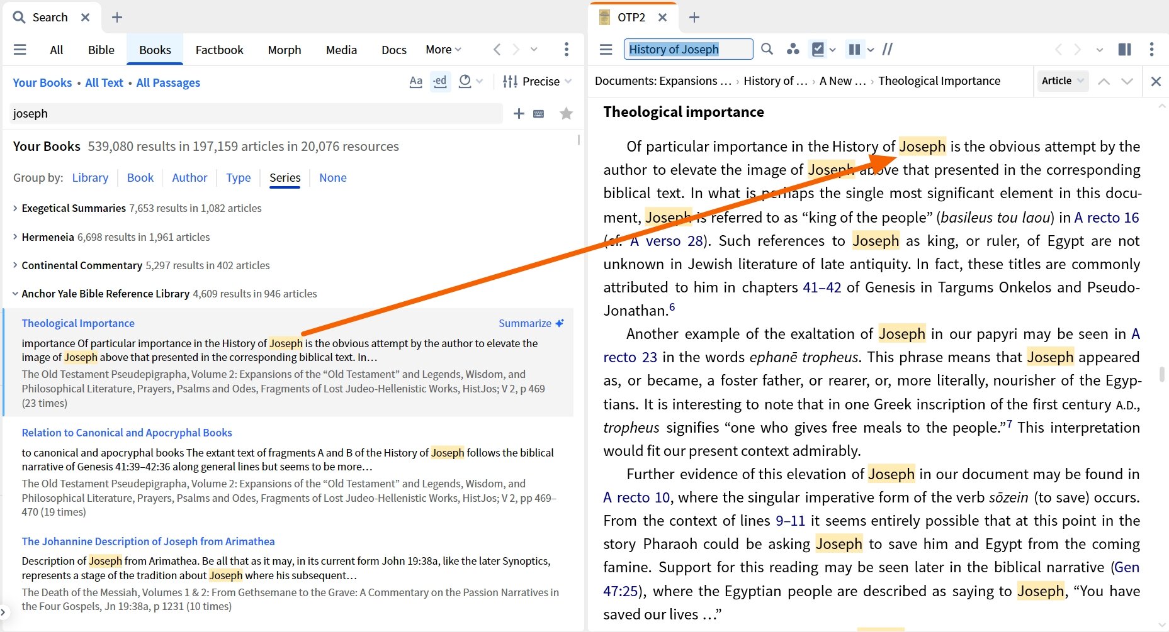This screenshot has width=1169, height=632.
Task: Open the arrow next to checklist icon
Action: (x=833, y=50)
